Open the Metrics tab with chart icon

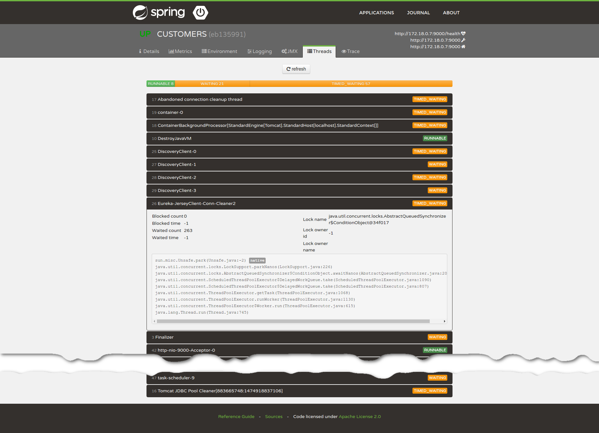click(180, 51)
